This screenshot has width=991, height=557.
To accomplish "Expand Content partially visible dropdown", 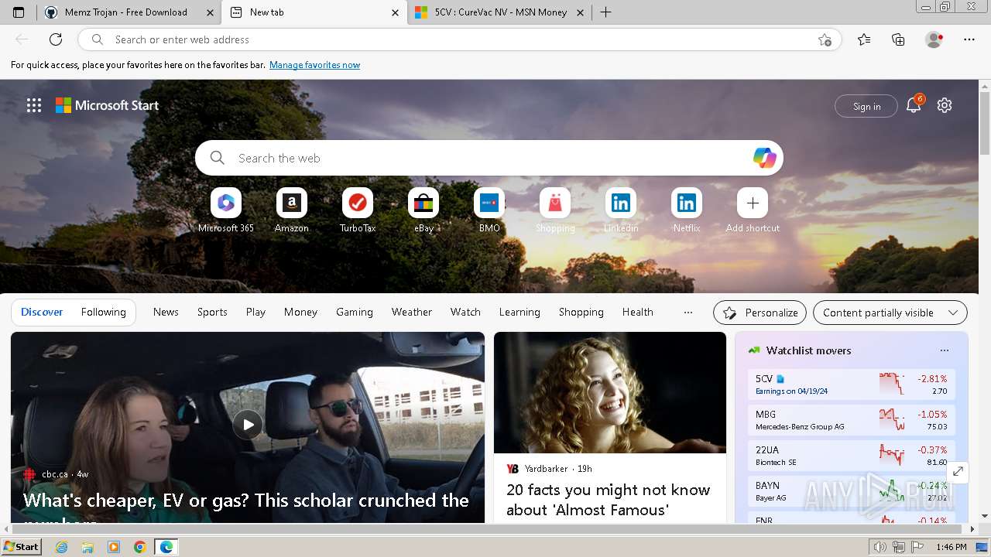I will tap(890, 313).
